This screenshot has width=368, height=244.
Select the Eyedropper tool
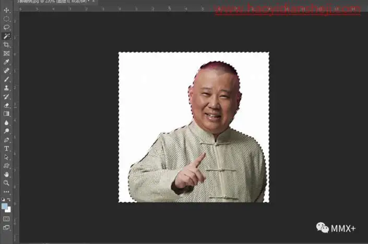point(6,62)
